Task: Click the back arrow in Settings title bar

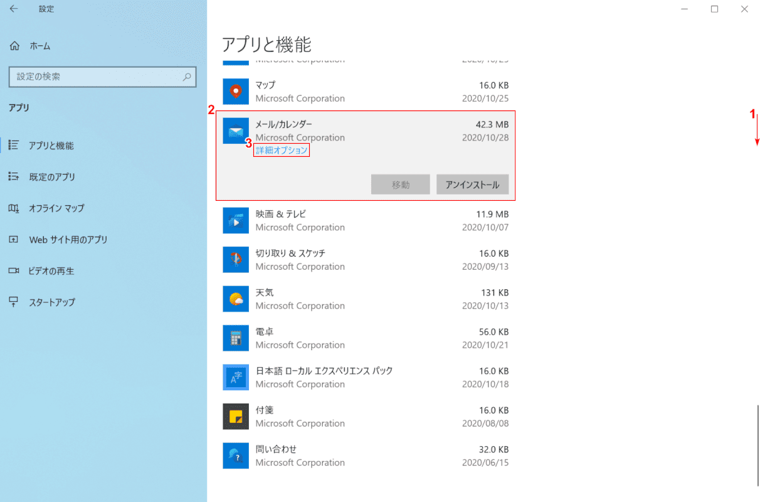Action: (x=14, y=9)
